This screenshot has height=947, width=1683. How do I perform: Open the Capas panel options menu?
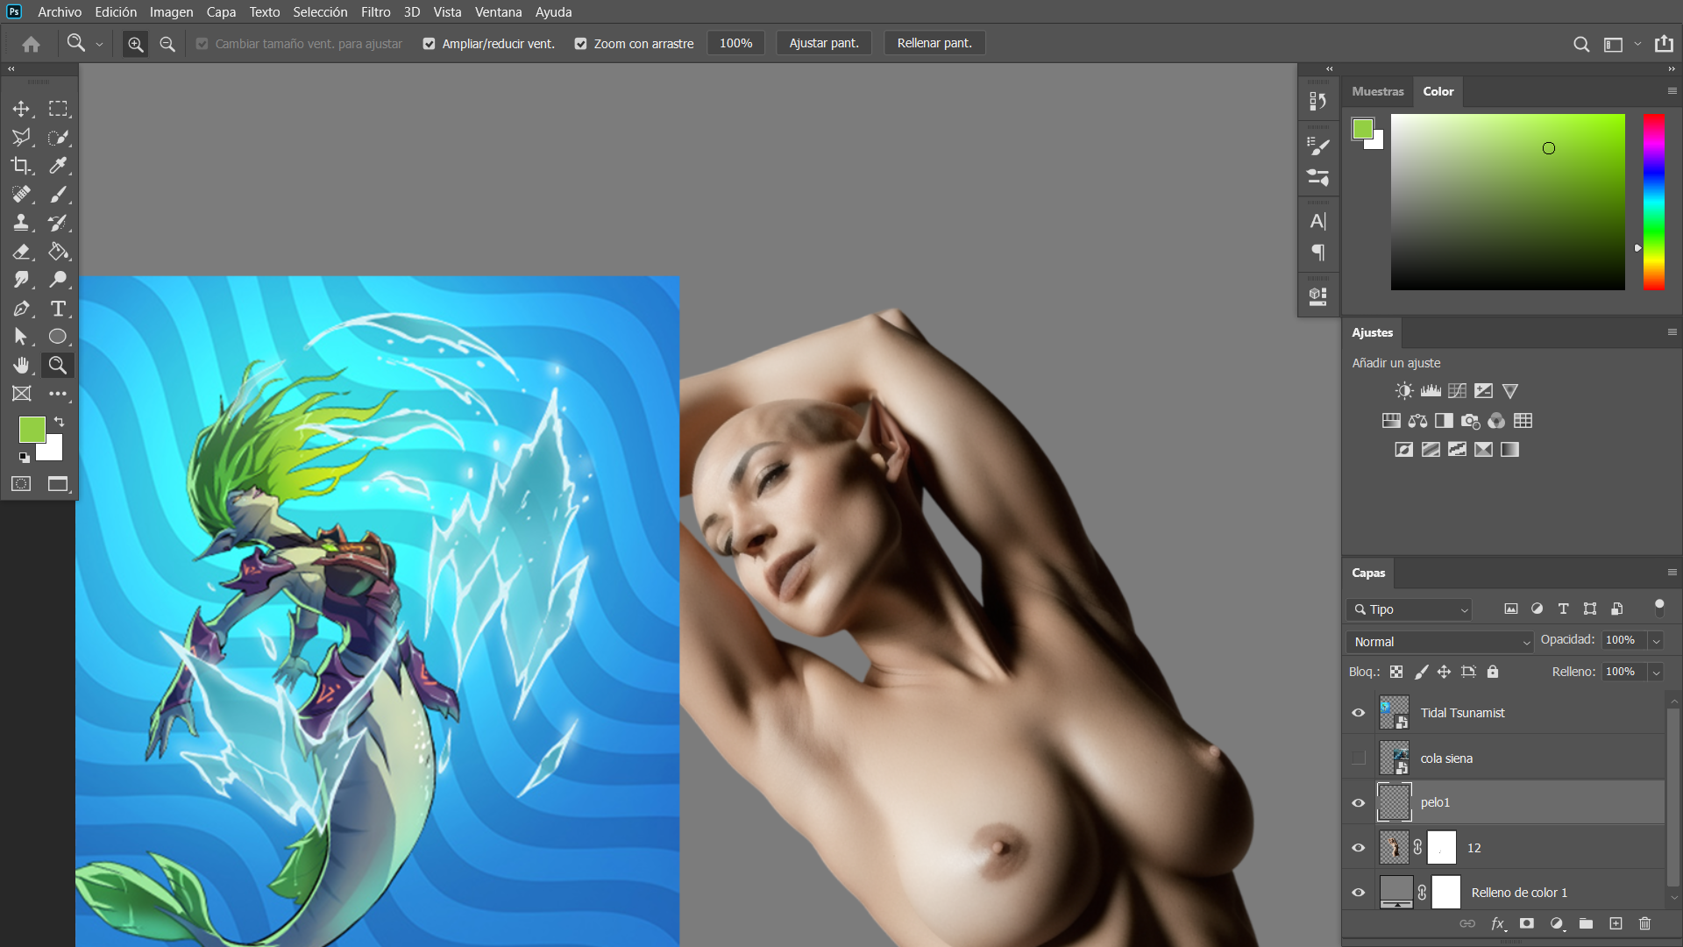click(1672, 573)
